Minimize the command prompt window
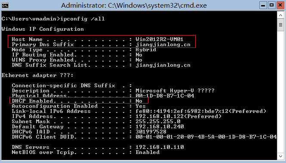The height and width of the screenshot is (163, 286). pyautogui.click(x=263, y=5)
